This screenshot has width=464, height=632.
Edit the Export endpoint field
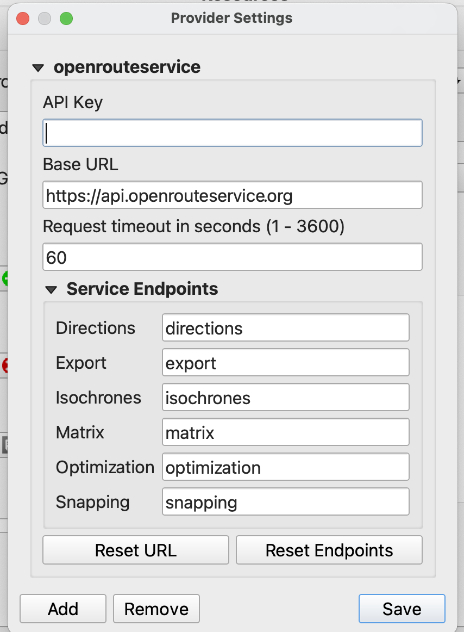click(286, 362)
